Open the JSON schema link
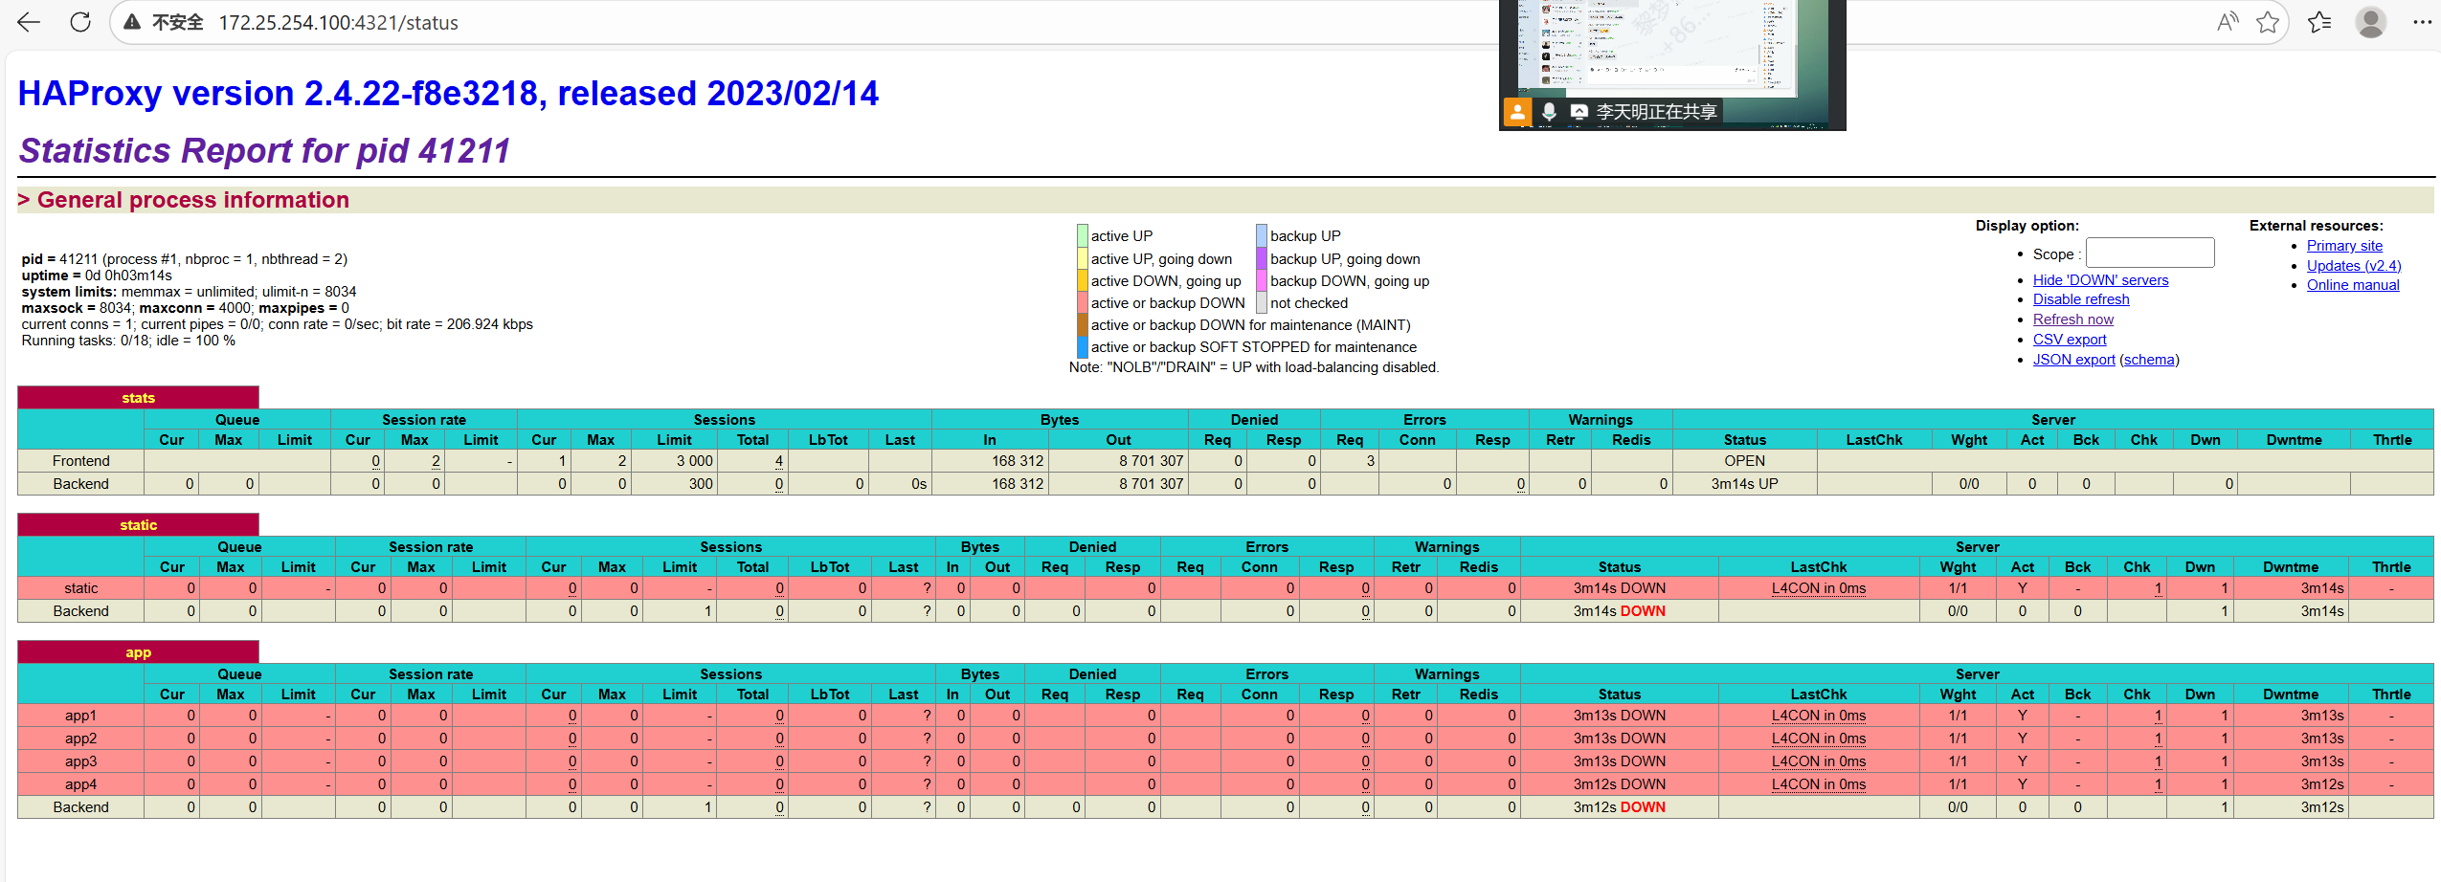 (2149, 360)
